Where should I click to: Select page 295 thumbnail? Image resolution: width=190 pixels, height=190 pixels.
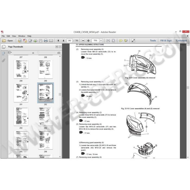pos(21,140)
